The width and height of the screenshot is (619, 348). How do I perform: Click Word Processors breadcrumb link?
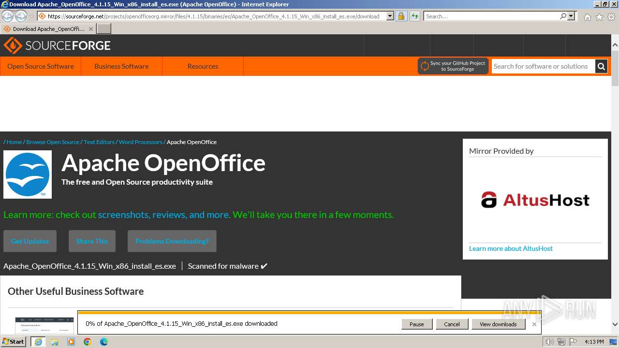click(141, 142)
